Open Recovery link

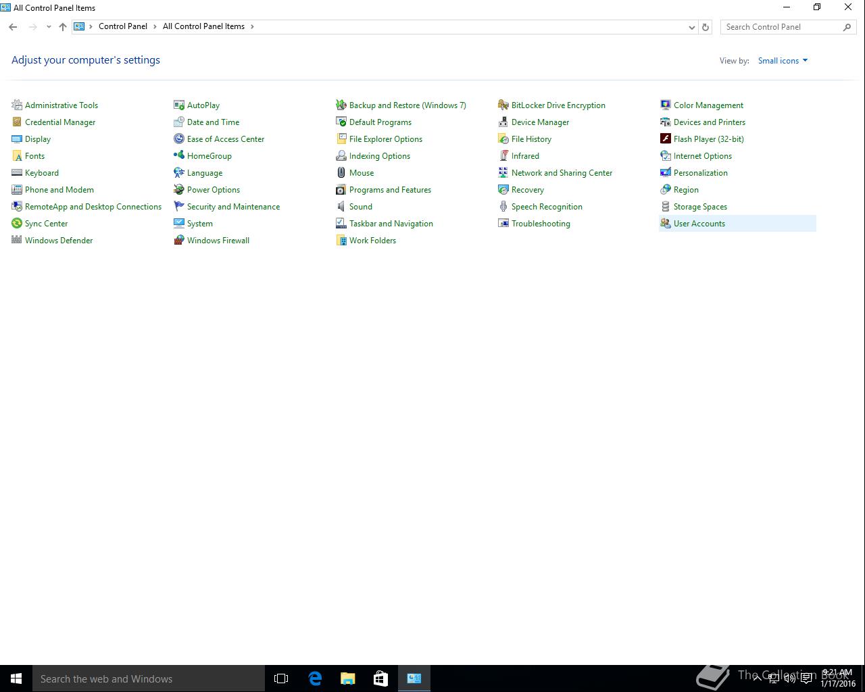click(528, 190)
